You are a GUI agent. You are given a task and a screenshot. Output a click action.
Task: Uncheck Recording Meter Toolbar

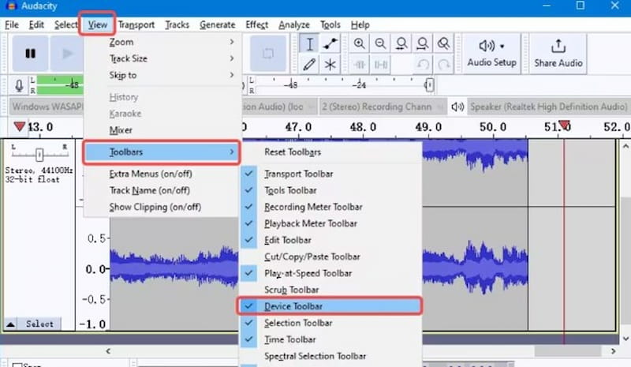(x=330, y=207)
